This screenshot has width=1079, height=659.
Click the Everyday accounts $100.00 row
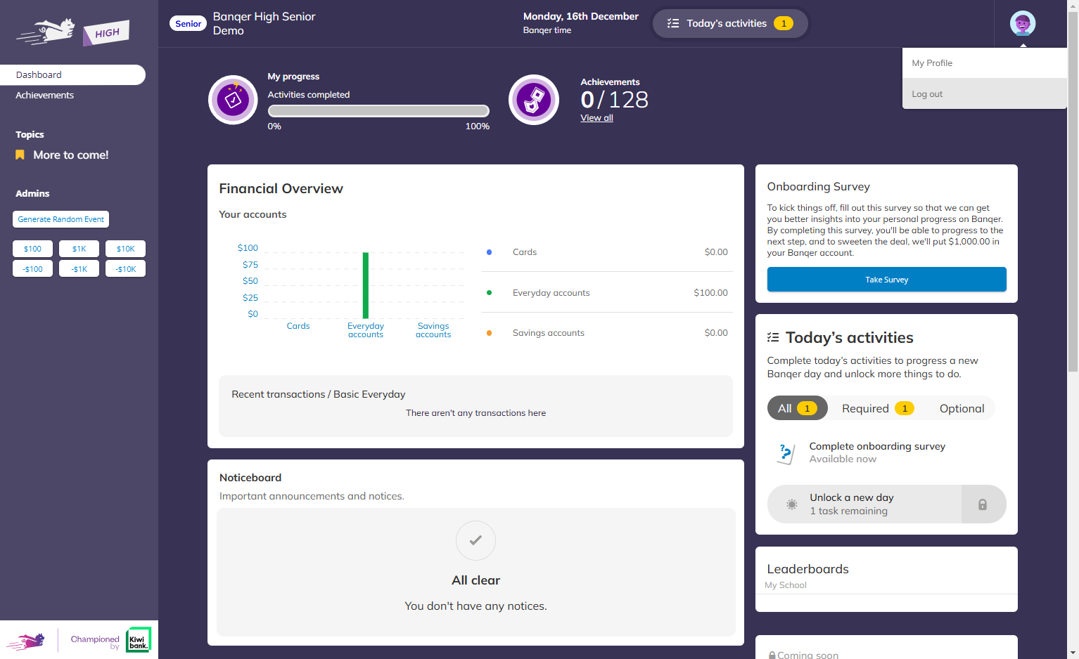tap(607, 292)
